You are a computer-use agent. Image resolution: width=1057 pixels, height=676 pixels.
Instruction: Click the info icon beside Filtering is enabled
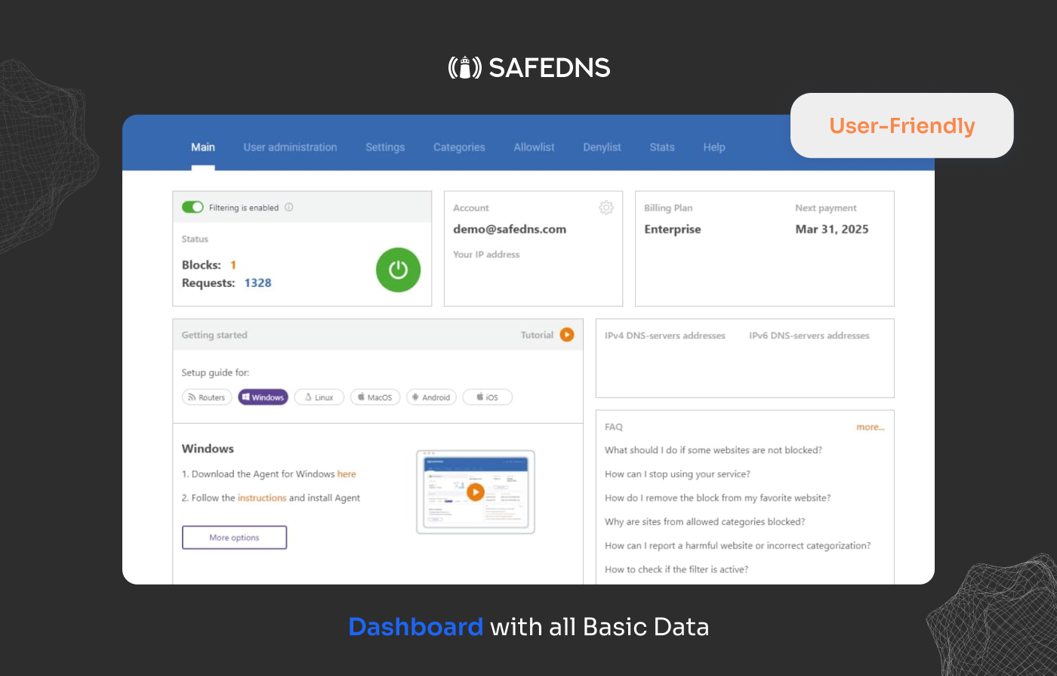289,207
